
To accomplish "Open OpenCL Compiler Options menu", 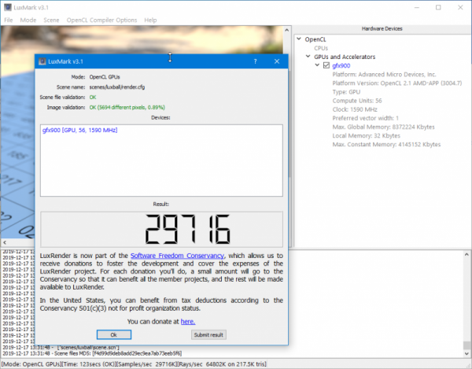I will click(x=101, y=20).
